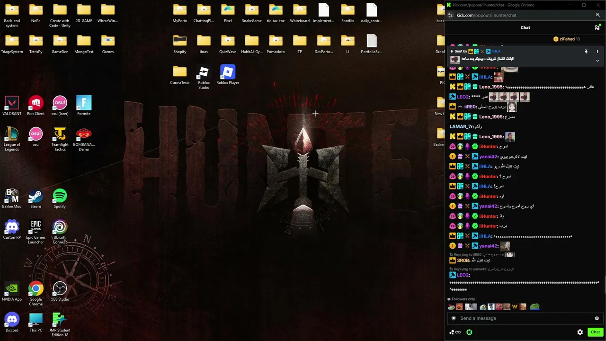This screenshot has width=606, height=341.
Task: Select the BakkesMod desktop shortcut
Action: pos(12,199)
